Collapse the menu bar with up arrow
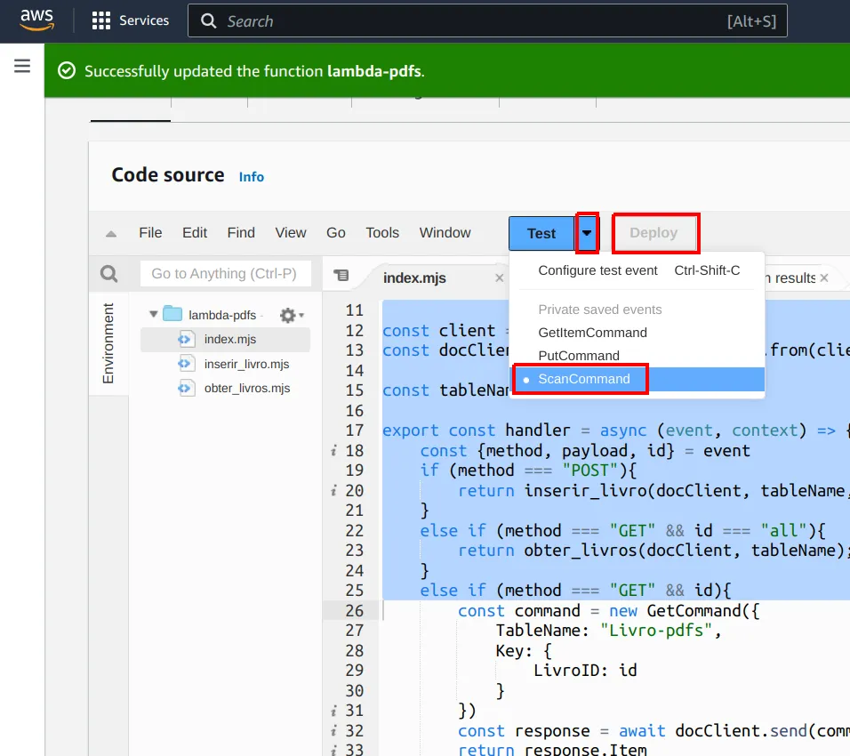The width and height of the screenshot is (850, 756). click(111, 234)
